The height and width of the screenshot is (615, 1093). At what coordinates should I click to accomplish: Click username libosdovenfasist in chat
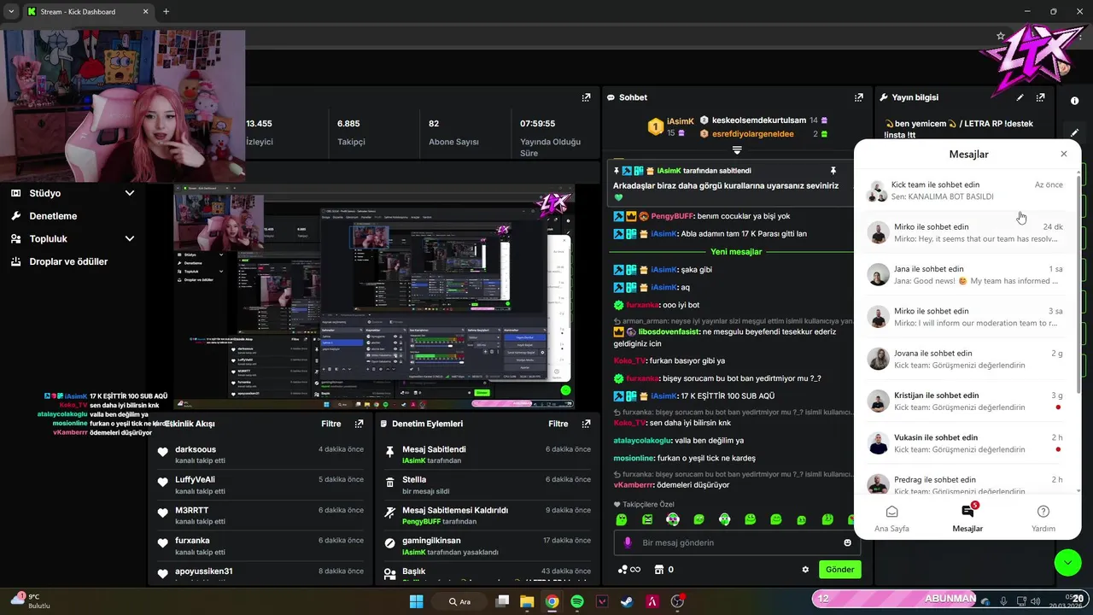[x=669, y=331]
